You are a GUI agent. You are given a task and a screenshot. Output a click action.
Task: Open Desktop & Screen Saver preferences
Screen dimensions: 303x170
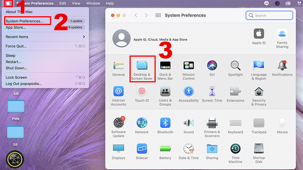142,71
